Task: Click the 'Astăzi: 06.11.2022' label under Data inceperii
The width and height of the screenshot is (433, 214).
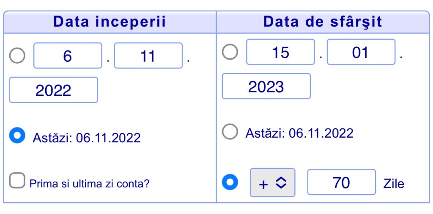Action: [86, 138]
